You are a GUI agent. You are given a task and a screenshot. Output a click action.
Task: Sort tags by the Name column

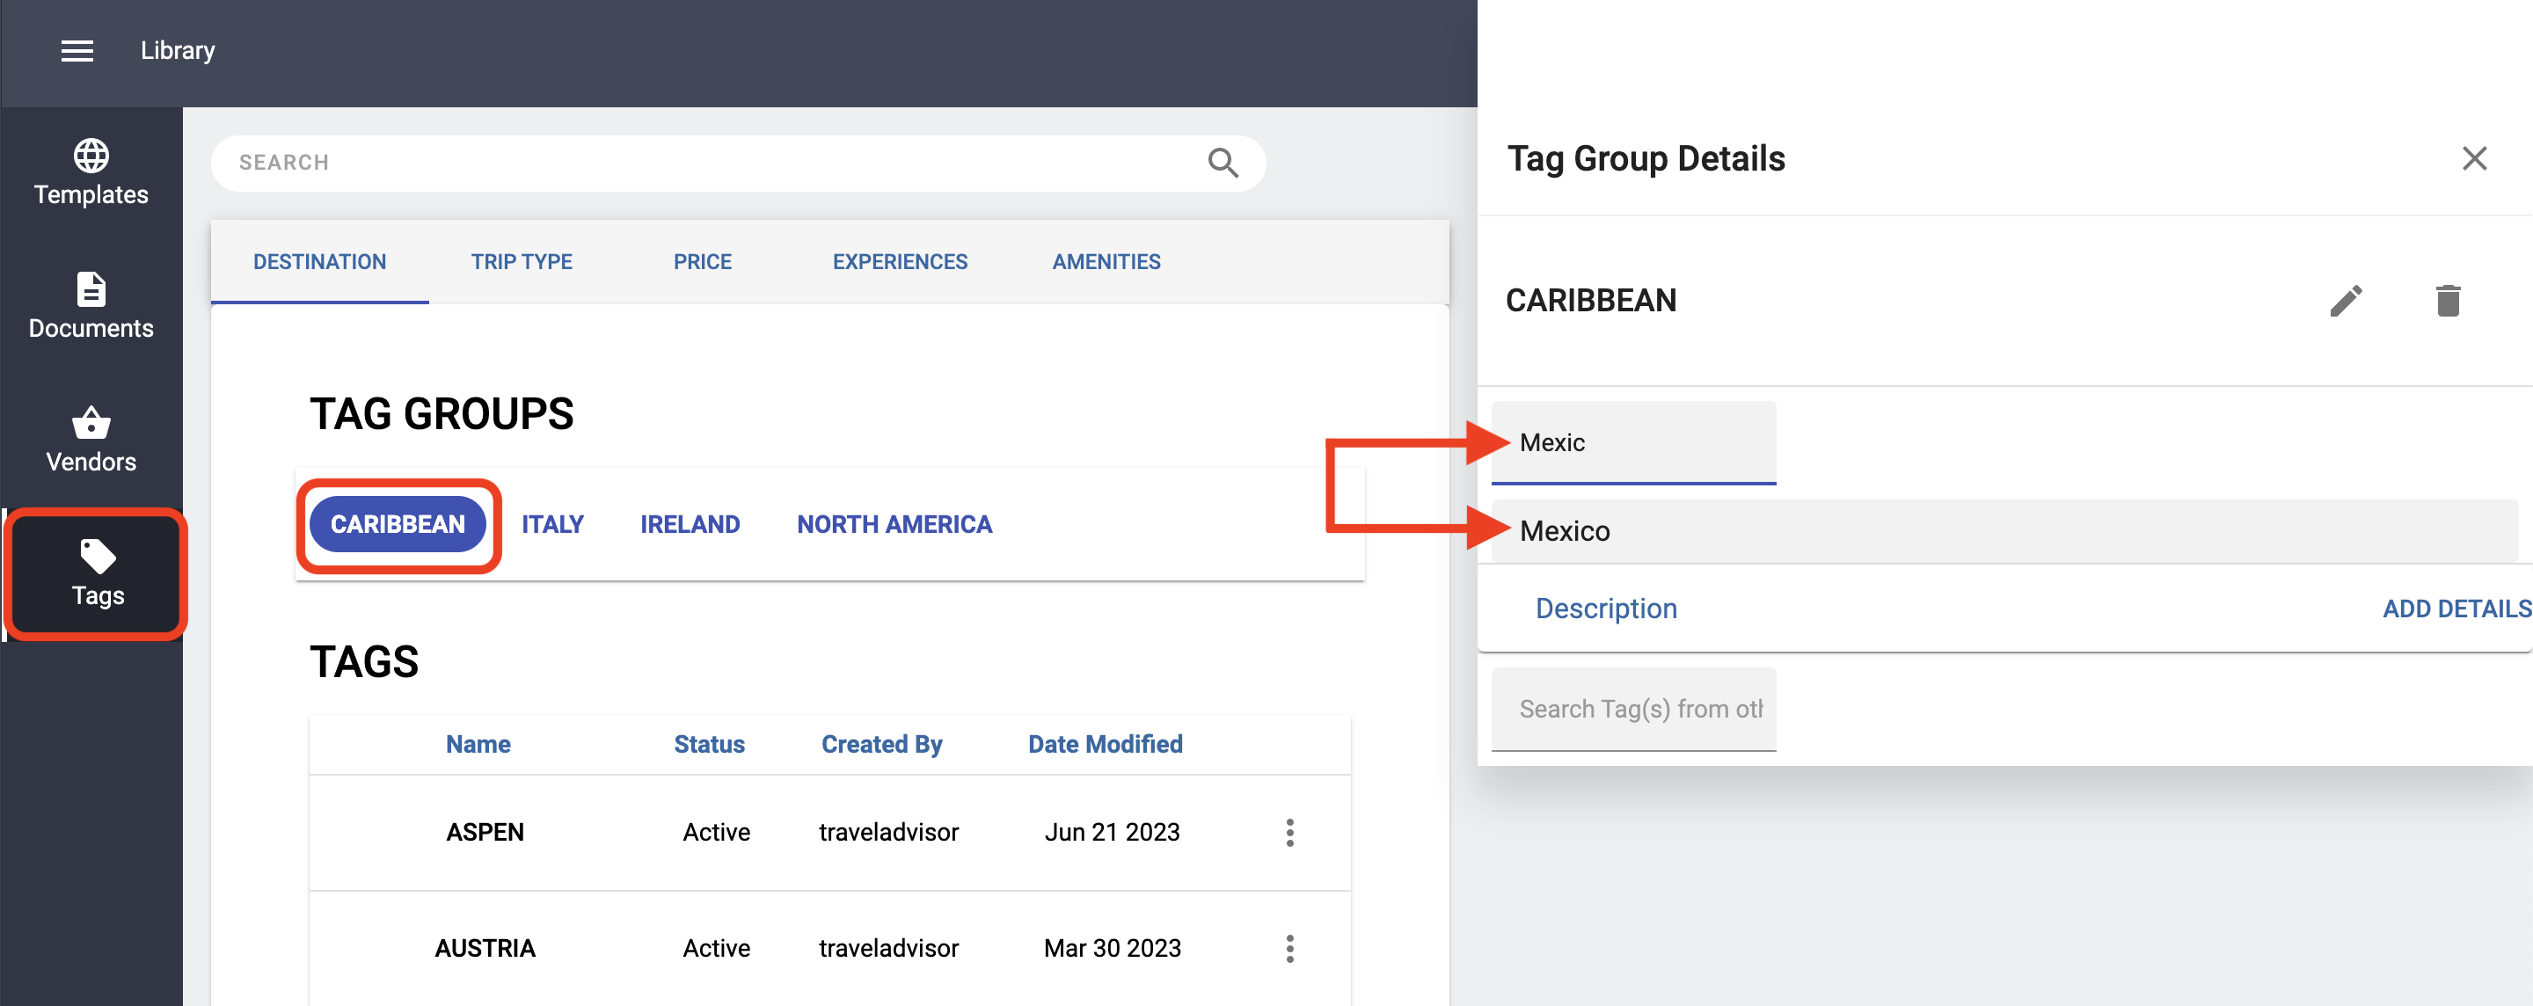click(x=478, y=745)
